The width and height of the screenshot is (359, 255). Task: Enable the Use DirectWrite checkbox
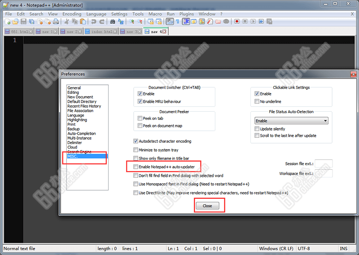tap(136, 193)
